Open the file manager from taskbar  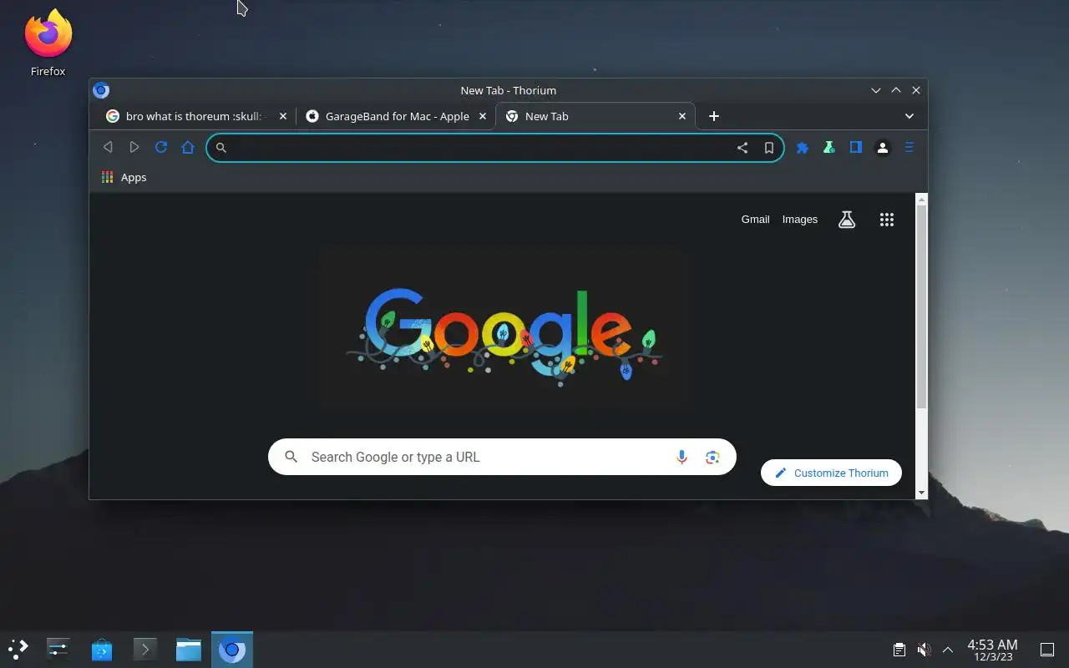tap(188, 649)
